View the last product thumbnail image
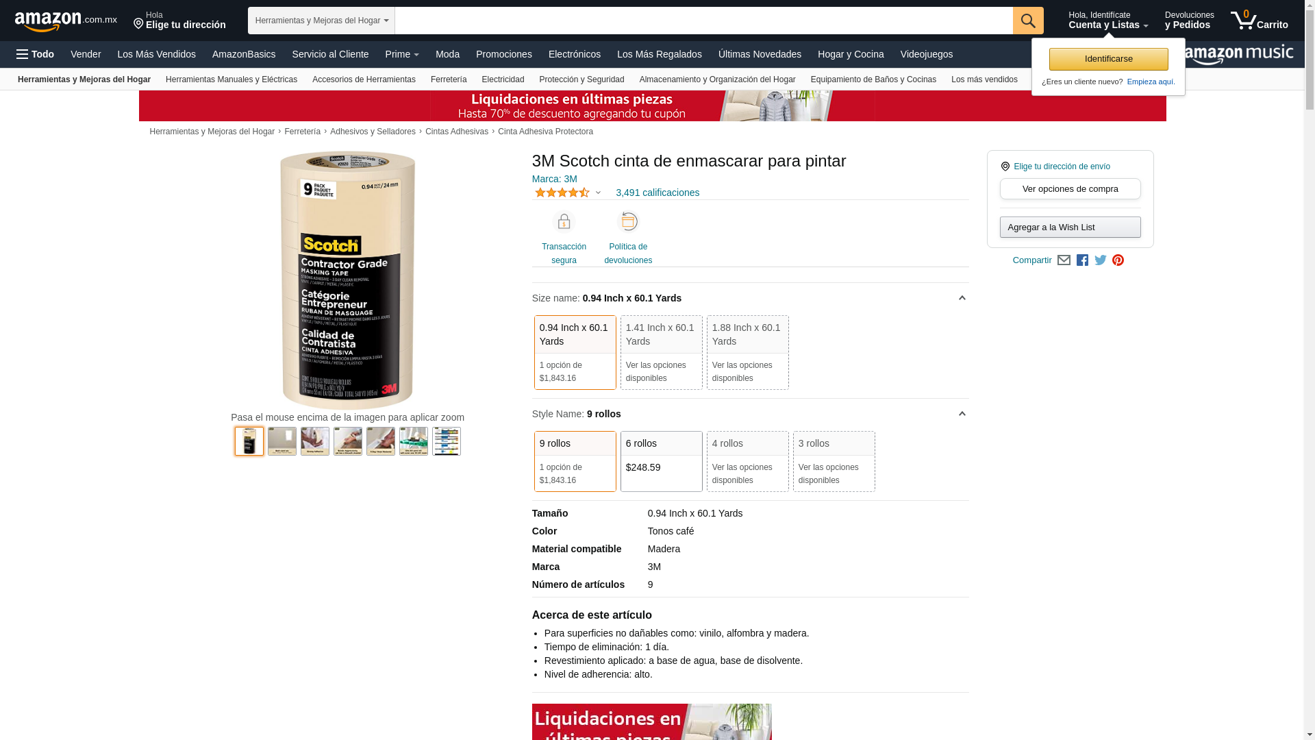Screen dimensions: 1315x740 tap(447, 441)
